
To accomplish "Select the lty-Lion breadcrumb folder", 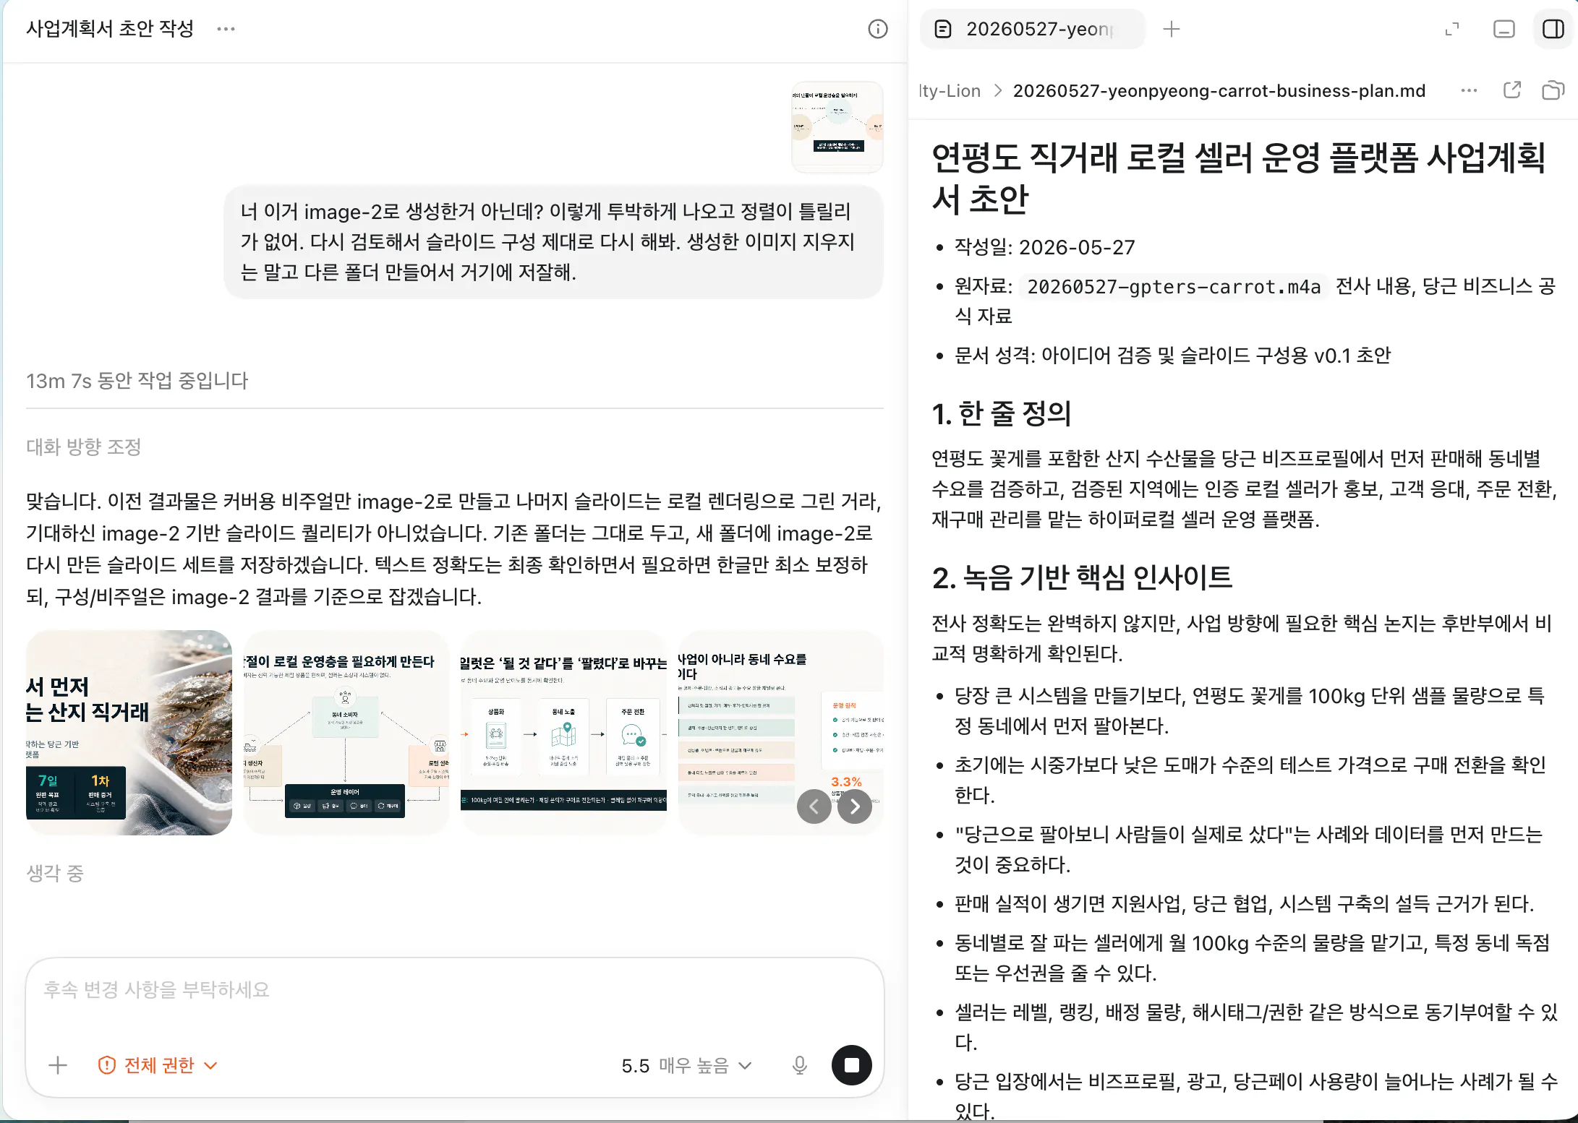I will (950, 90).
